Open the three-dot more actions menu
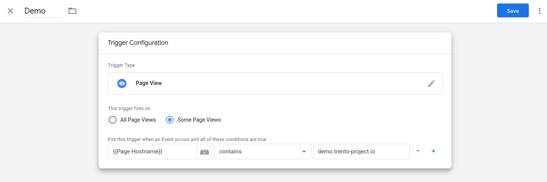The image size is (547, 182). [540, 11]
